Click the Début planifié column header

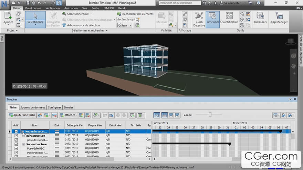coord(75,125)
